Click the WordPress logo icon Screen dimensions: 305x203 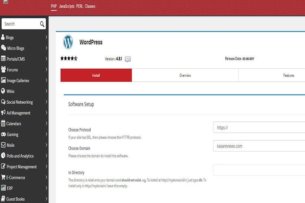click(68, 42)
